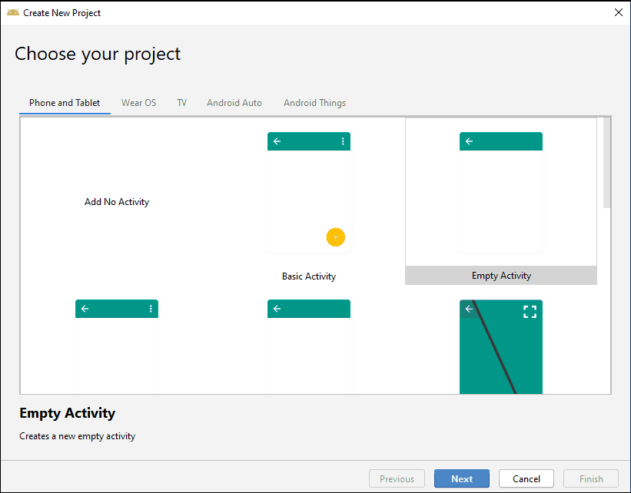Click the yellow floating action button in Basic Activity
631x493 pixels.
(x=336, y=237)
